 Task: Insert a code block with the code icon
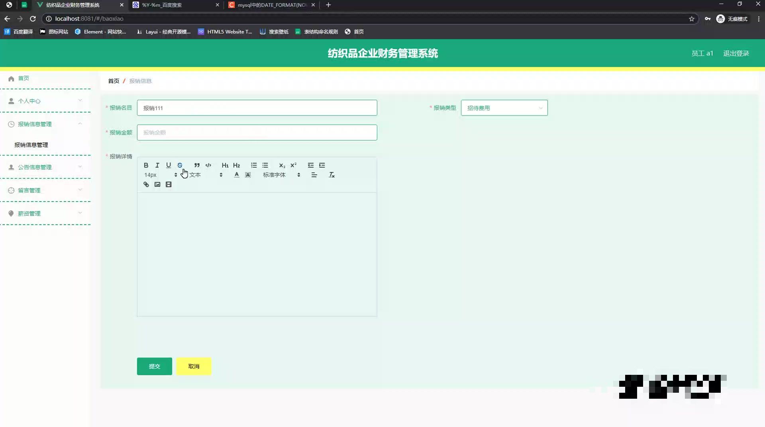pos(208,165)
